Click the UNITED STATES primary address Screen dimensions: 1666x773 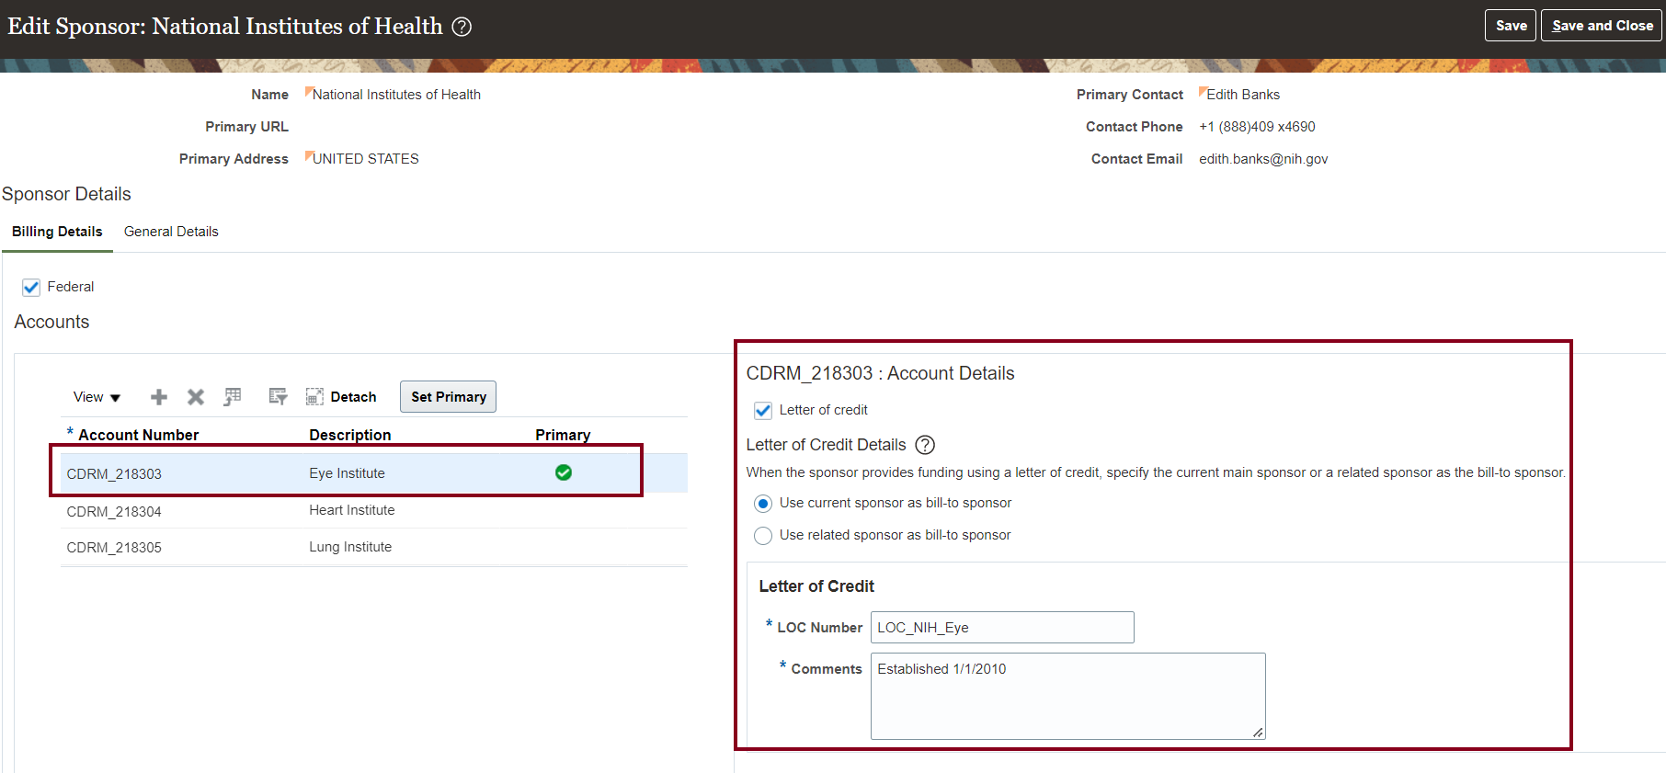[x=365, y=159]
